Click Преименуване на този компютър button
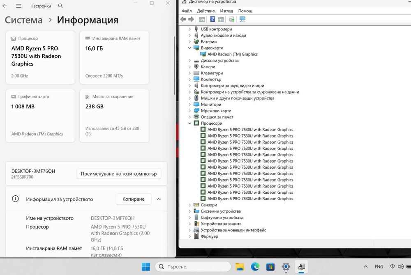 119,174
